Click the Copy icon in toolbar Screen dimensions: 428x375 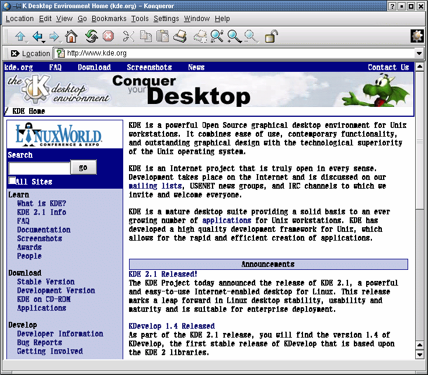[146, 36]
